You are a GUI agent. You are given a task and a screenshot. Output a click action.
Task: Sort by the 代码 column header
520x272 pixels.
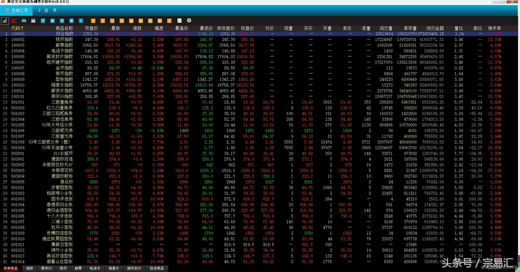(x=17, y=28)
